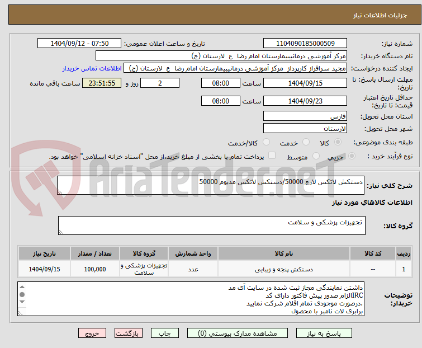Click the delivery province field 'فارس'
Screen dimensions: 422x348
(305, 116)
